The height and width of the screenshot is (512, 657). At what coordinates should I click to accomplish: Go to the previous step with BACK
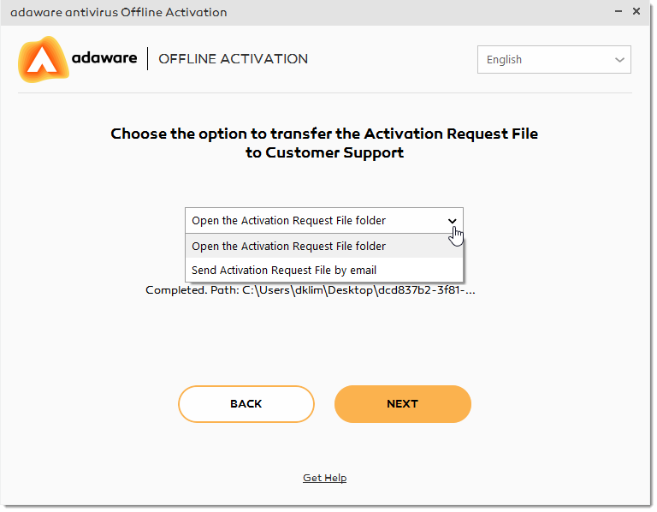(x=246, y=404)
